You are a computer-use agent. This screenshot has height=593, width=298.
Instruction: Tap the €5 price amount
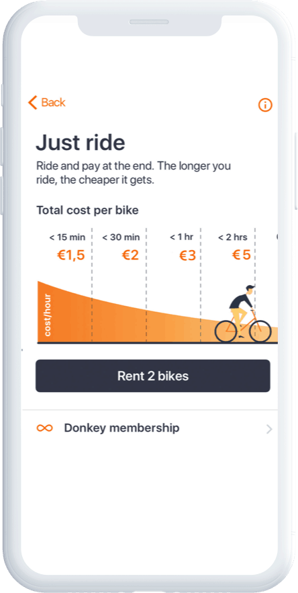pyautogui.click(x=242, y=255)
